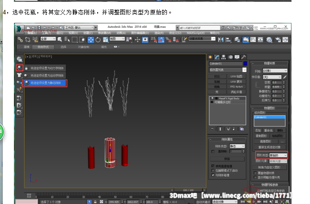Switch to the Create panel star icon
This screenshot has width=310, height=204.
211,57
